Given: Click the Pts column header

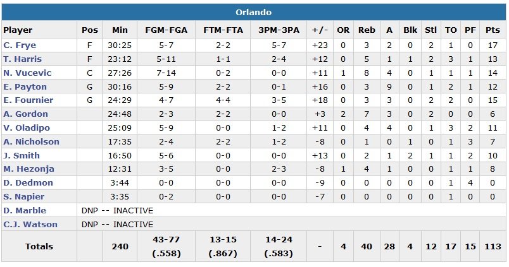Looking at the screenshot, I should click(490, 30).
